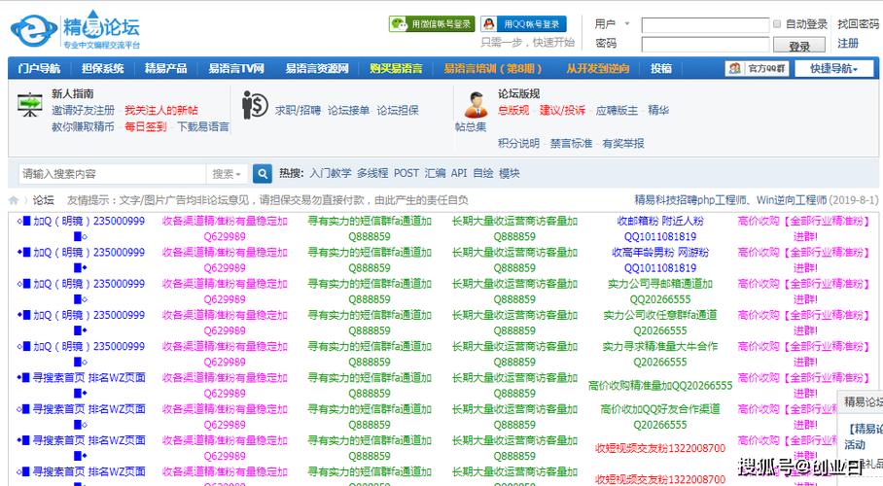Viewport: 883px width, 486px height.
Task: Click the 论坛 breadcrumb link
Action: [x=44, y=200]
